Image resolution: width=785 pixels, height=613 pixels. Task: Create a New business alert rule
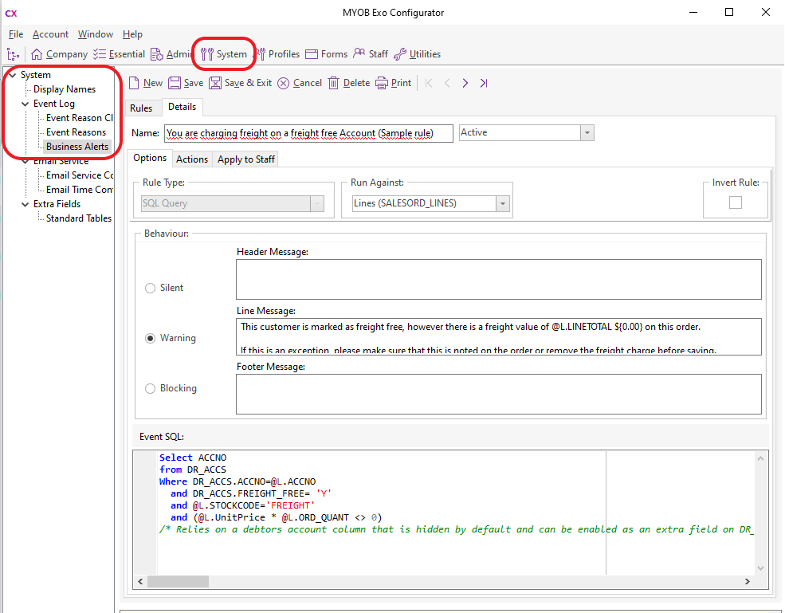(x=146, y=83)
